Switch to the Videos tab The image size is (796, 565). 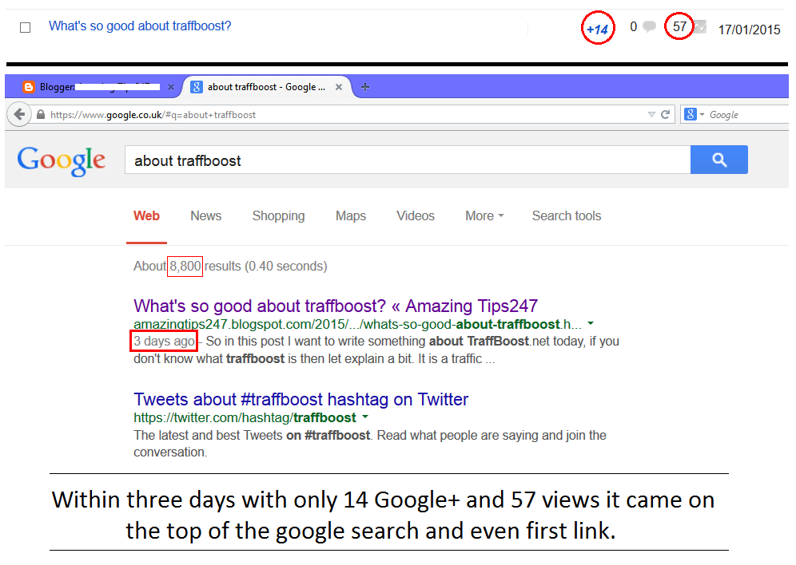click(416, 216)
